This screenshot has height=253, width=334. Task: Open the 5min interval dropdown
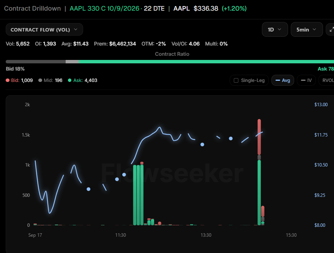(307, 30)
